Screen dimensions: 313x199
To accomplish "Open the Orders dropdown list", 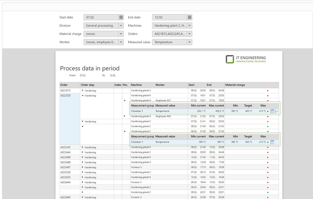I will (x=190, y=34).
